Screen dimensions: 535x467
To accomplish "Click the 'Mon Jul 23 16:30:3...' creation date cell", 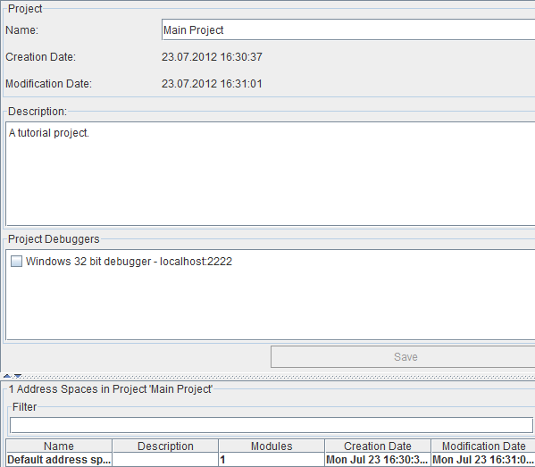I will click(x=378, y=460).
